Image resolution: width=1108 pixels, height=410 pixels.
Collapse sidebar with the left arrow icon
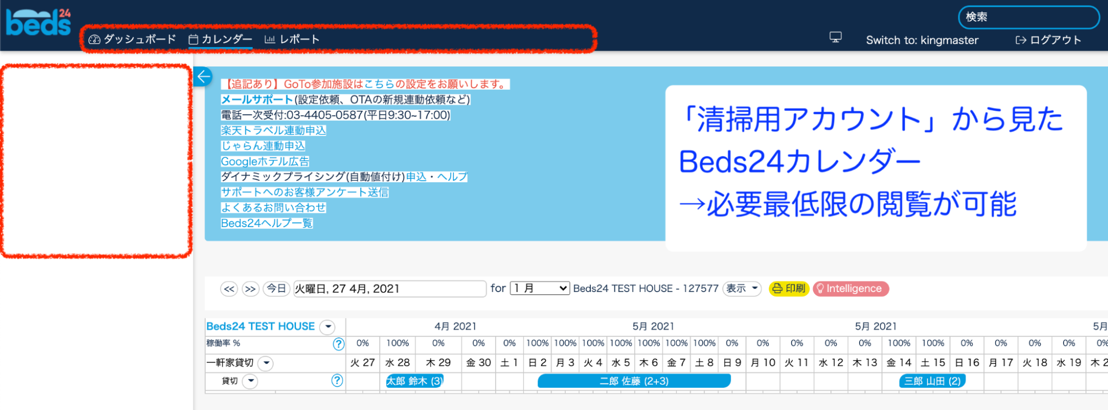[203, 76]
